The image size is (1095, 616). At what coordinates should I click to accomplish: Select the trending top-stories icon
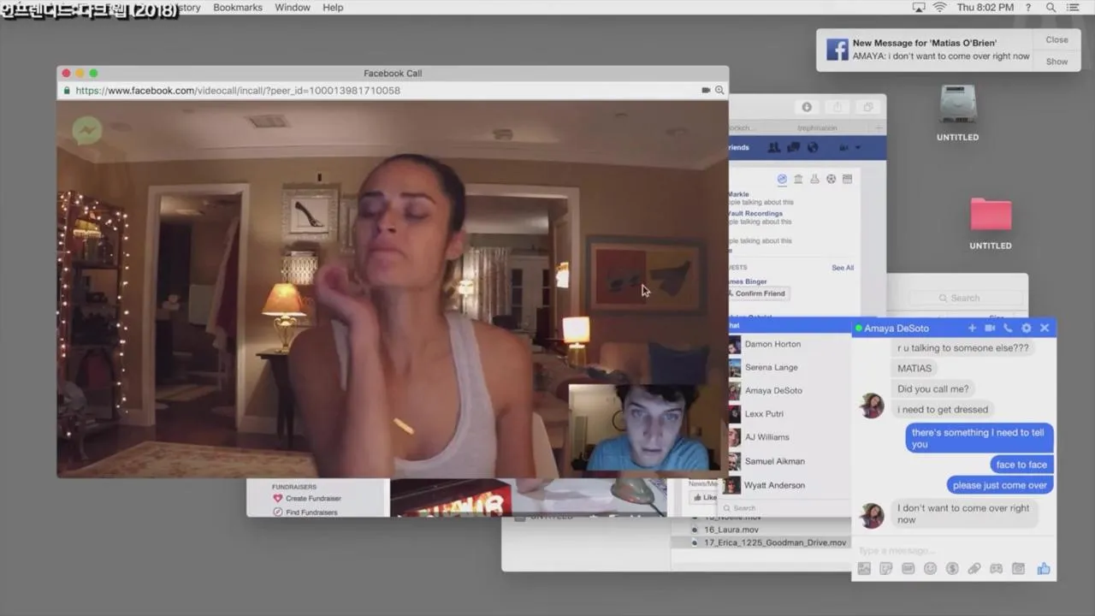pyautogui.click(x=782, y=179)
